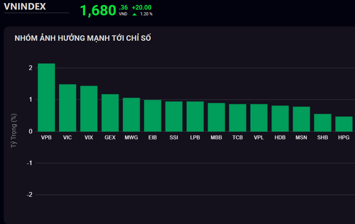Click the +20.00 point change value
The width and height of the screenshot is (355, 224).
141,7
